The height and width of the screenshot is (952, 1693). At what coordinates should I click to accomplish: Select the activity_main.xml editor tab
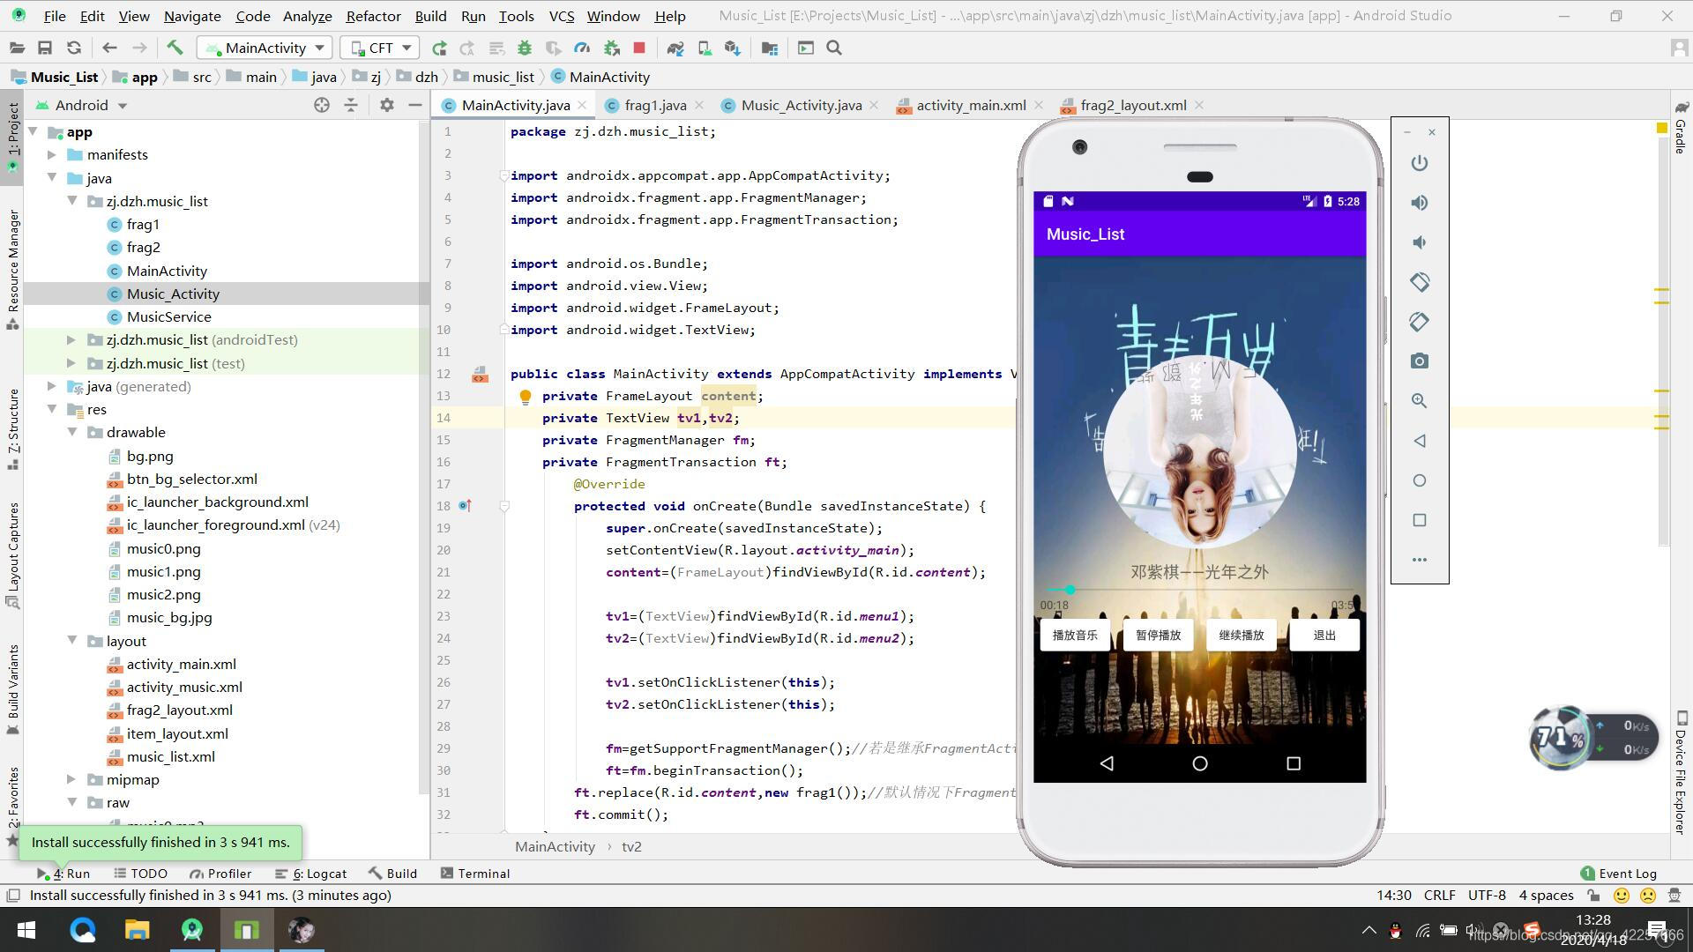coord(968,105)
